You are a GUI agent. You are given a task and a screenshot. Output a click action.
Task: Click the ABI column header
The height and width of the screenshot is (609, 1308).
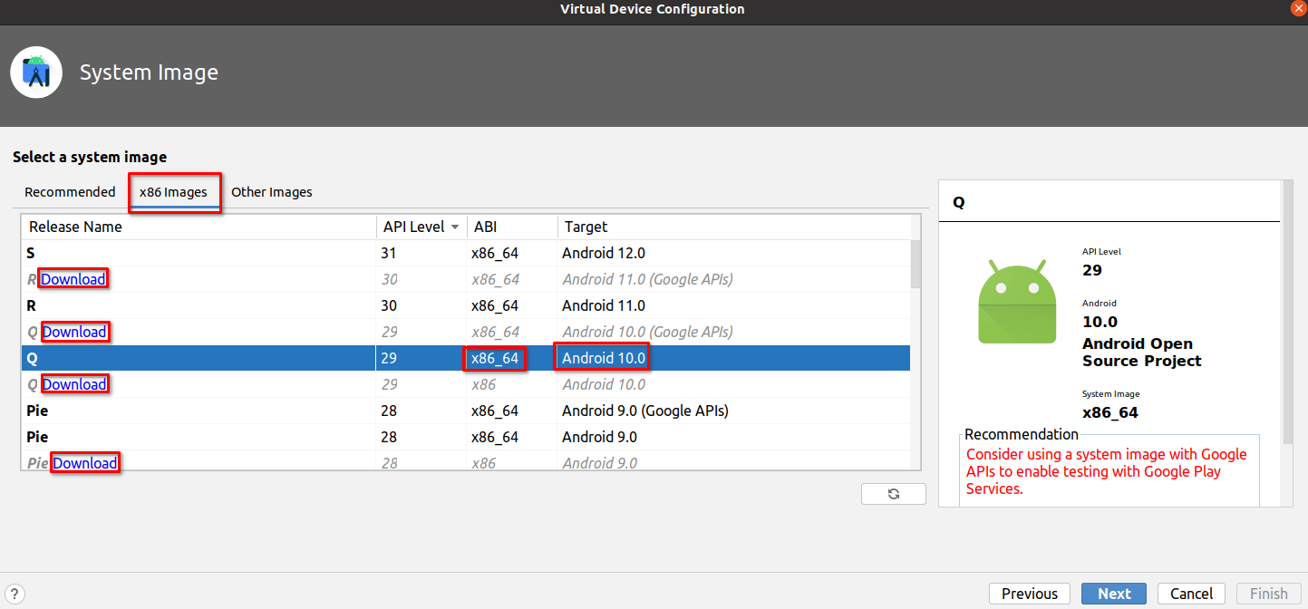coord(512,227)
